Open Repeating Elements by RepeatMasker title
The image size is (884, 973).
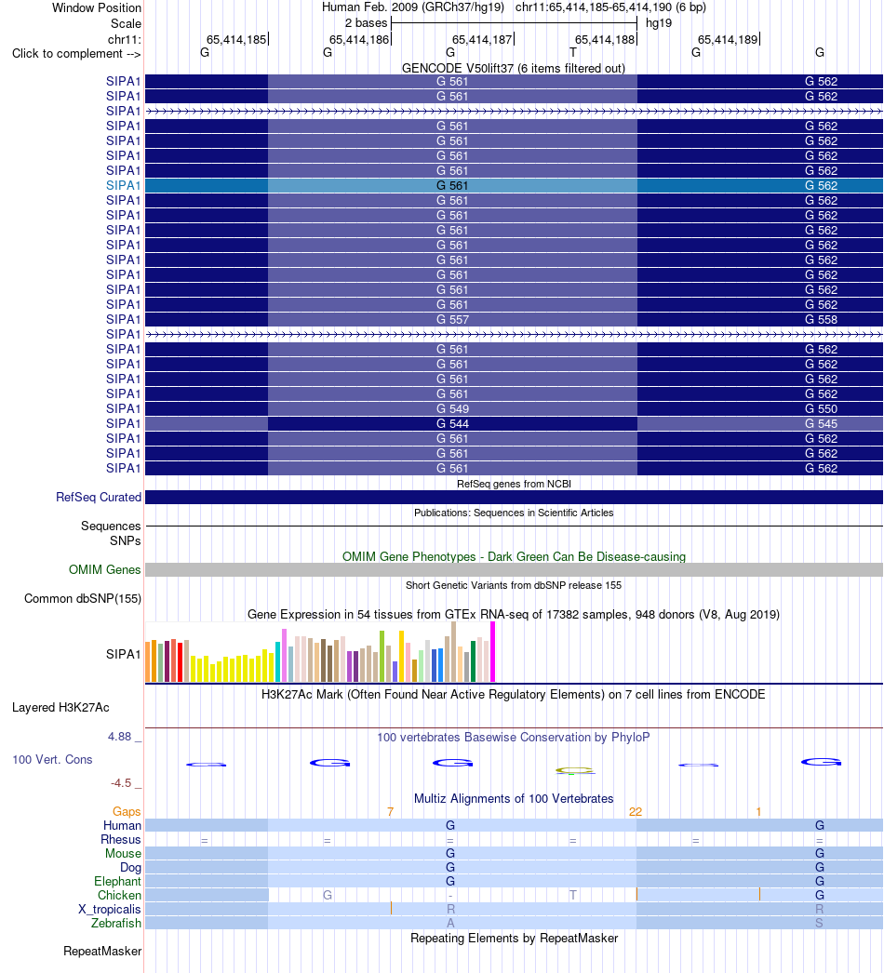coord(514,939)
